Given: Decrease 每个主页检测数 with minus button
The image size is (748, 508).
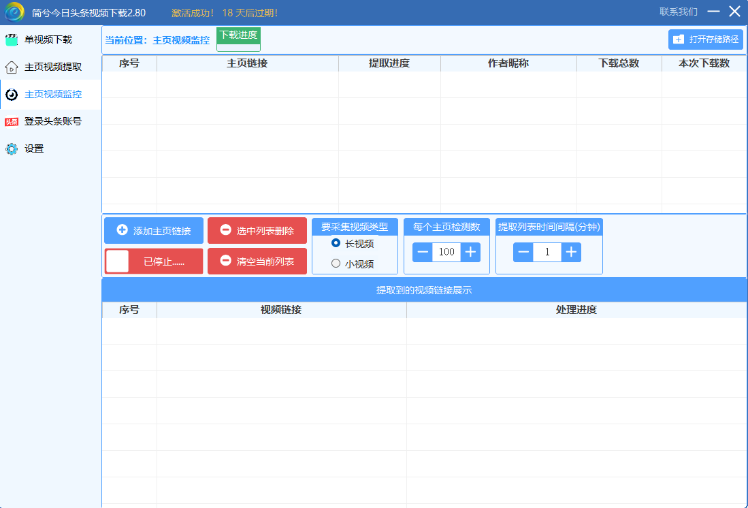Looking at the screenshot, I should coord(423,252).
